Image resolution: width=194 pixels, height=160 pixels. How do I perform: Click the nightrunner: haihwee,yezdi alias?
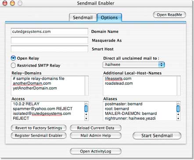(130, 118)
